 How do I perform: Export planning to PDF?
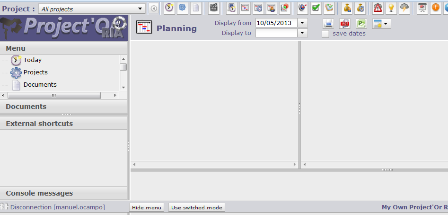345,24
